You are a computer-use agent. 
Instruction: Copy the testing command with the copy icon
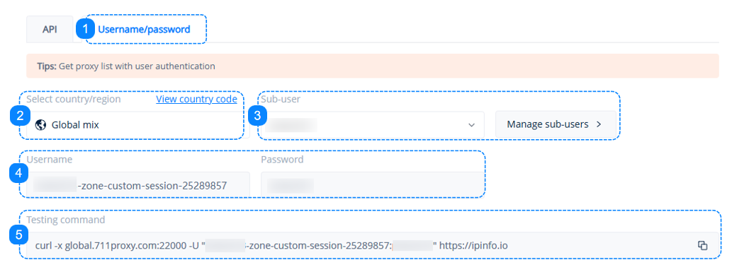click(x=702, y=245)
